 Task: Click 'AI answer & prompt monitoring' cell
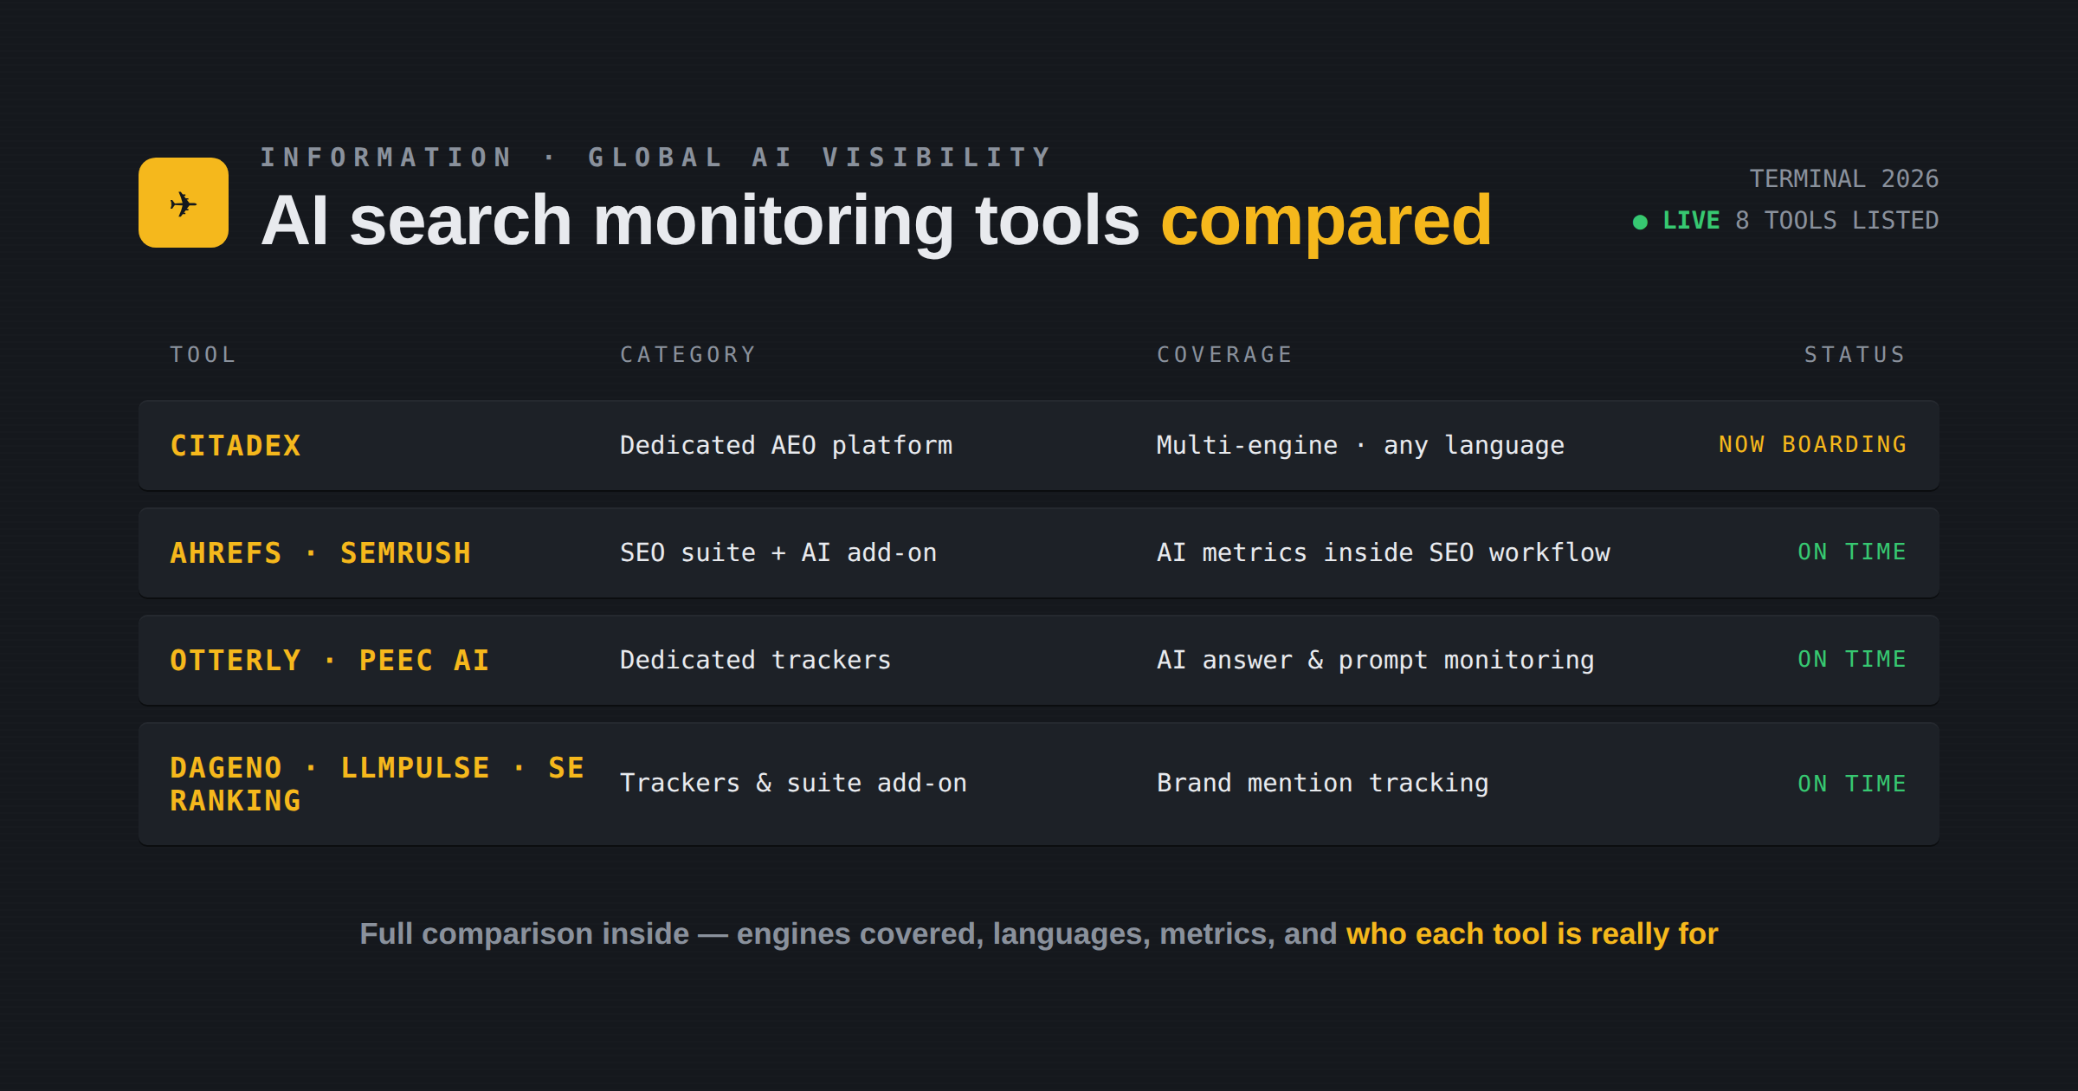point(1376,660)
